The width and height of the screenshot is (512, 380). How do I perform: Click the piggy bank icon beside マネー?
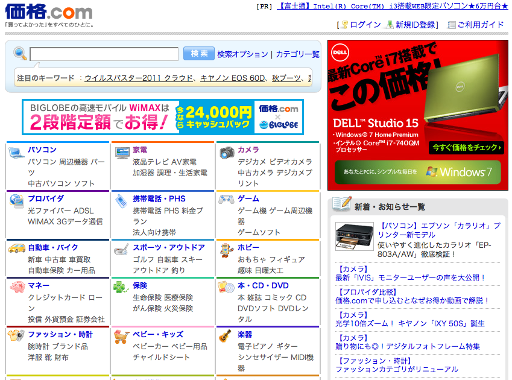pyautogui.click(x=17, y=288)
